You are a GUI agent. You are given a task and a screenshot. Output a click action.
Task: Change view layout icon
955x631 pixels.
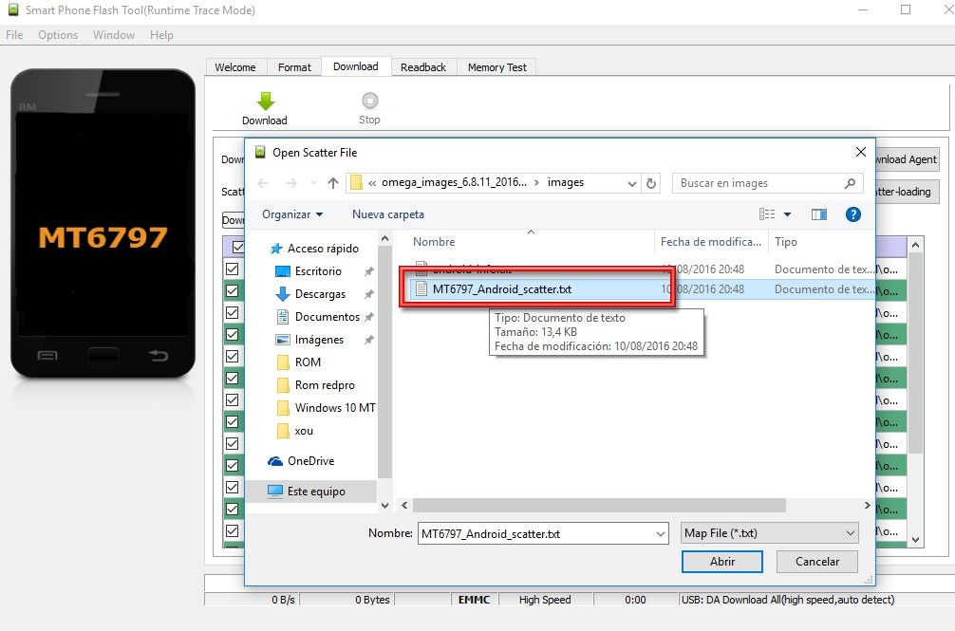click(x=767, y=214)
